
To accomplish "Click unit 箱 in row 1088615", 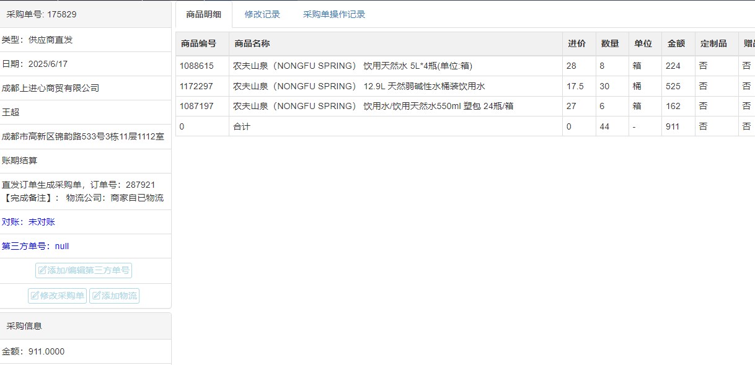I will [645, 66].
